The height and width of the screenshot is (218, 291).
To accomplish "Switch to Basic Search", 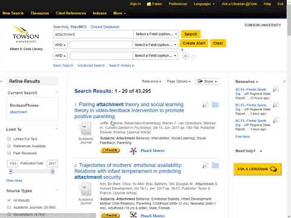I will (x=63, y=65).
